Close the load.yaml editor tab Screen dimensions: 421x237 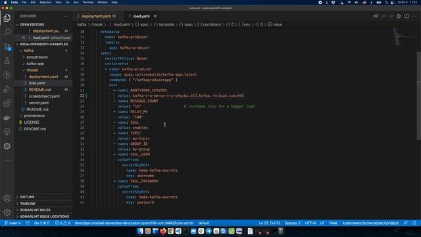coord(155,16)
